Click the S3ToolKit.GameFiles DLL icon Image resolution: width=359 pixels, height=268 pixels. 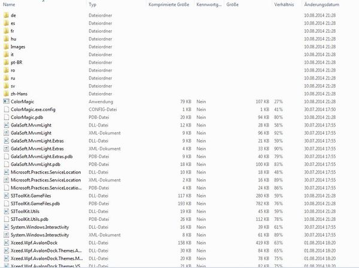pos(6,196)
